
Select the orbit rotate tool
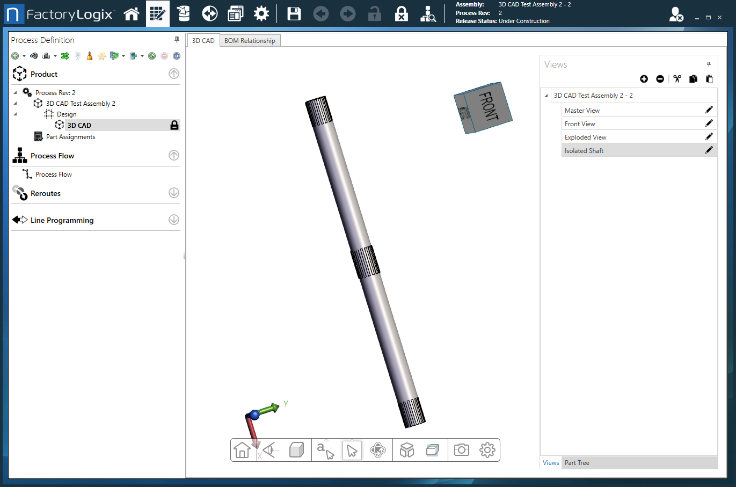pos(378,450)
